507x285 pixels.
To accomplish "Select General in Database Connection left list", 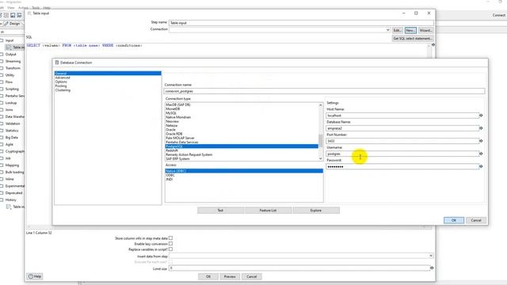I will pos(108,74).
